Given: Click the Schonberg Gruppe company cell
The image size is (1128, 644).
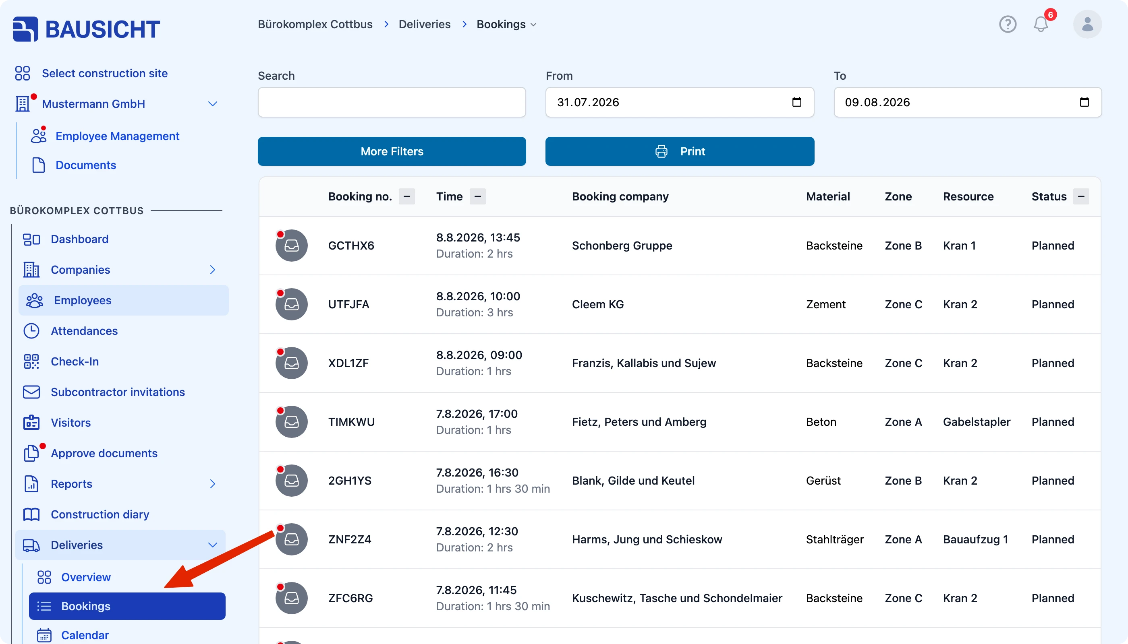Looking at the screenshot, I should pyautogui.click(x=622, y=246).
